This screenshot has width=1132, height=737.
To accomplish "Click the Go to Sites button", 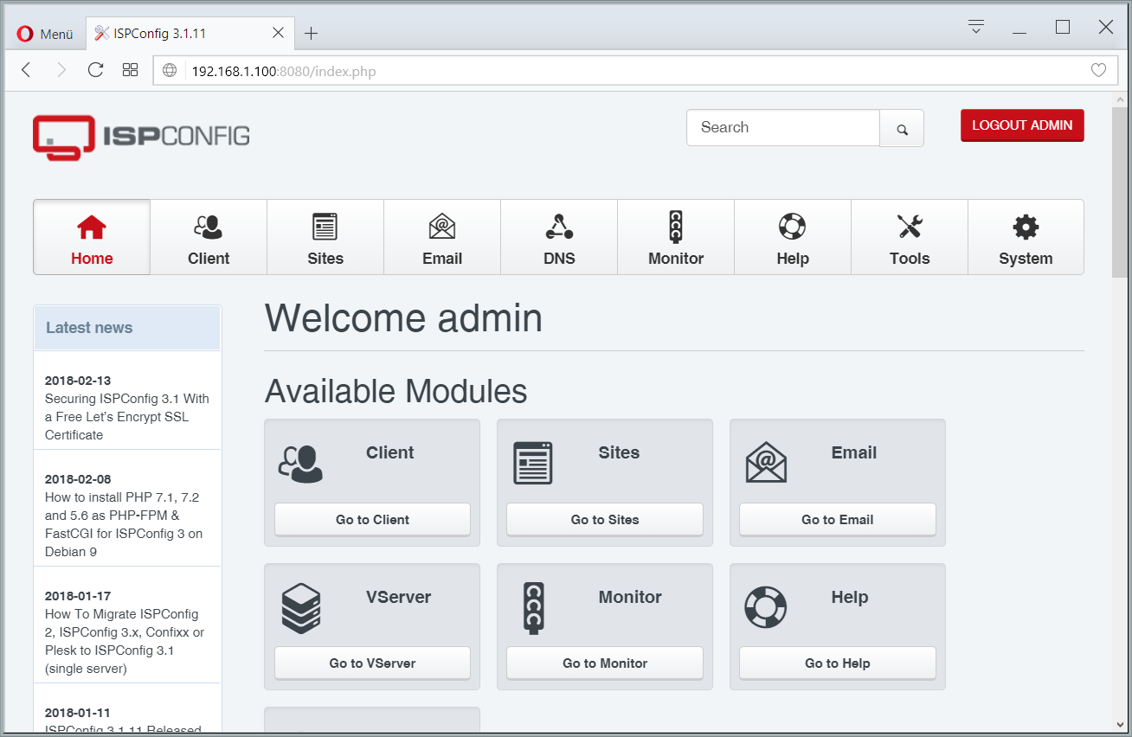I will tap(605, 520).
